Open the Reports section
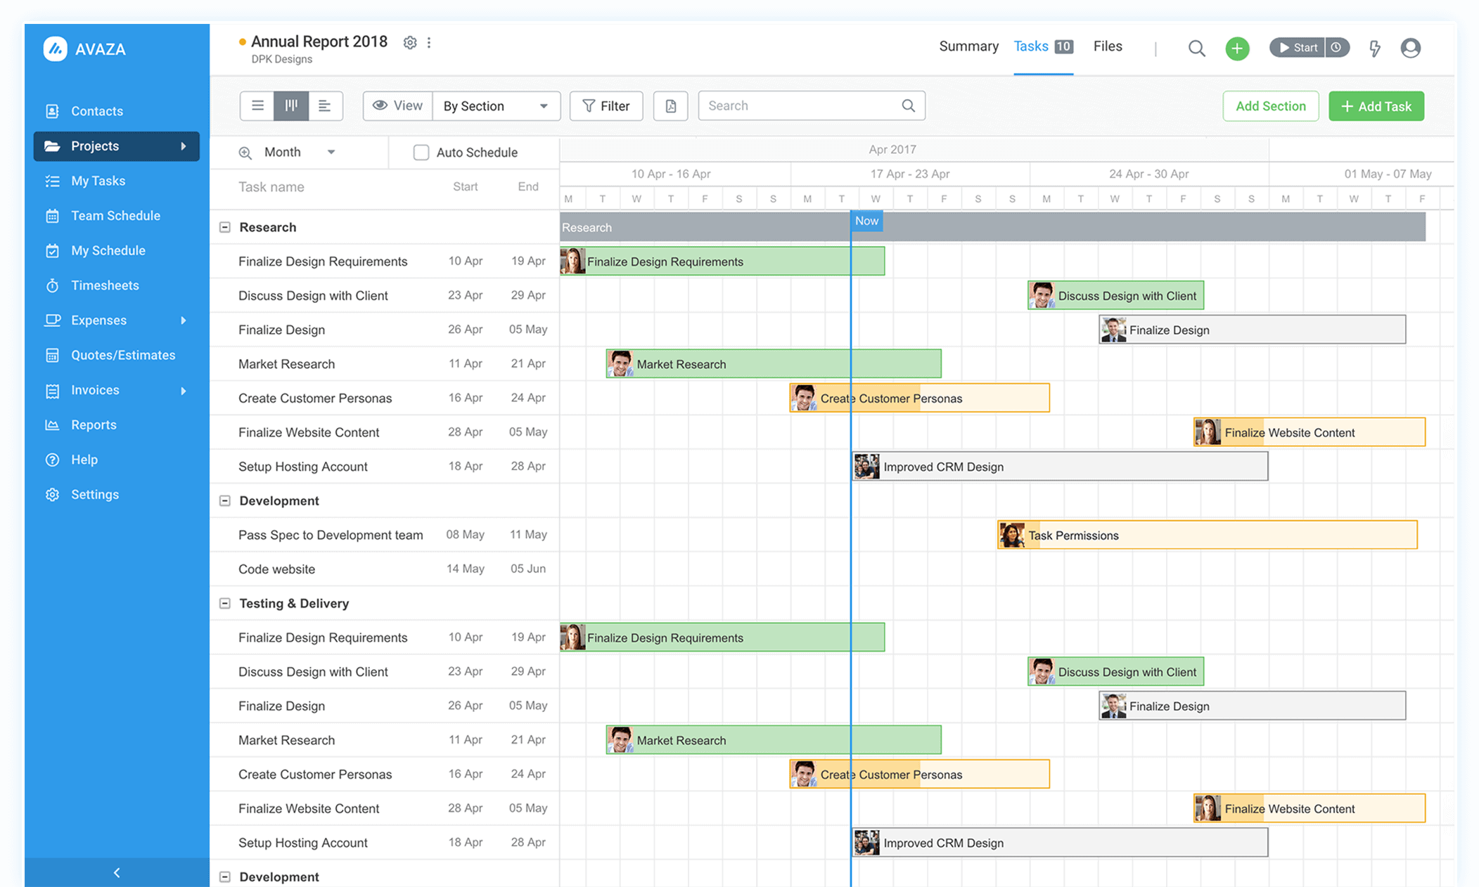The image size is (1479, 887). coord(94,425)
